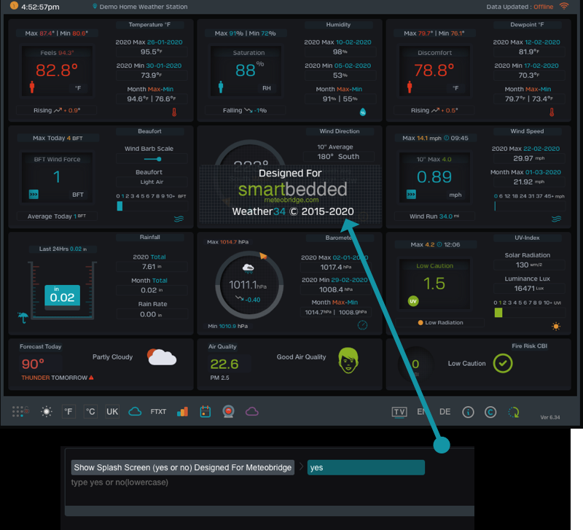Switch units to °C
583x530 pixels.
(90, 412)
